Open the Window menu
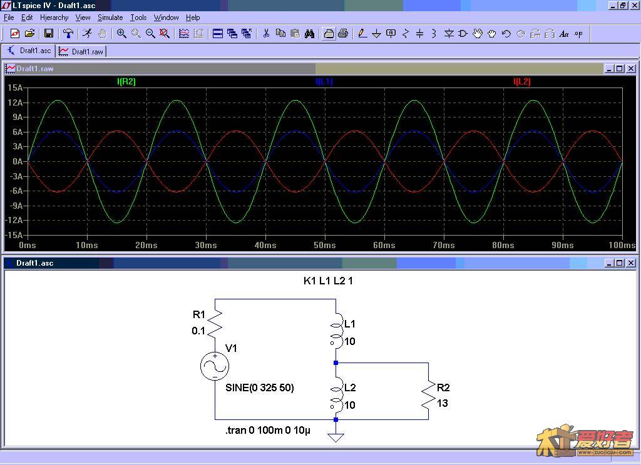Image resolution: width=641 pixels, height=465 pixels. [166, 17]
